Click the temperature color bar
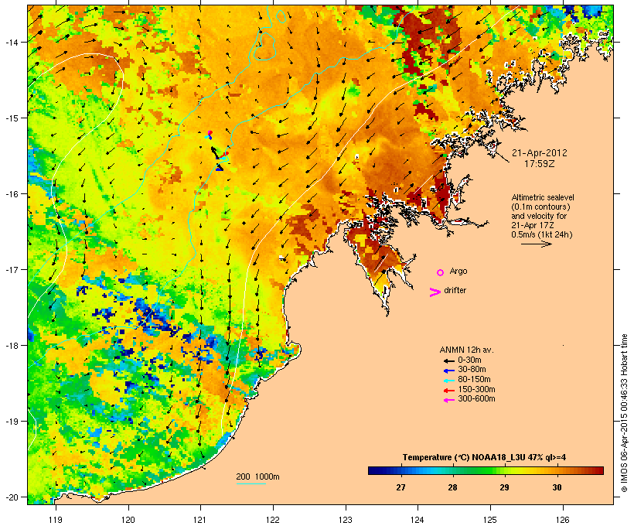The width and height of the screenshot is (634, 526). [486, 470]
